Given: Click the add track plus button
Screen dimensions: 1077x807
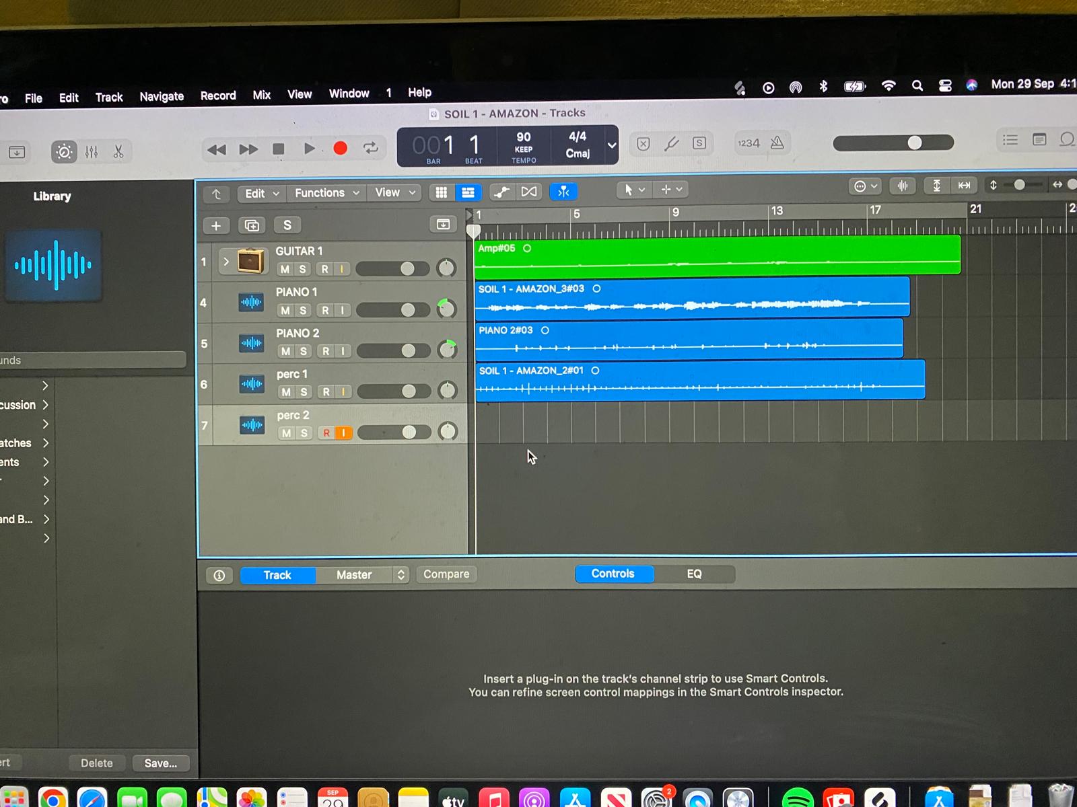Looking at the screenshot, I should [216, 226].
